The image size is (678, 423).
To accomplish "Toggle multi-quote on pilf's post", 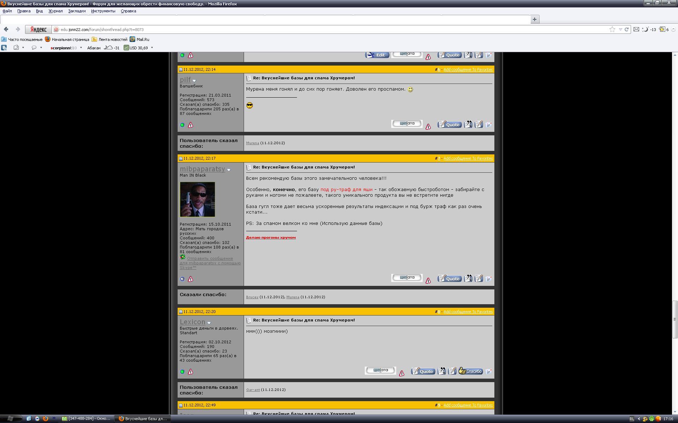I will pyautogui.click(x=468, y=124).
